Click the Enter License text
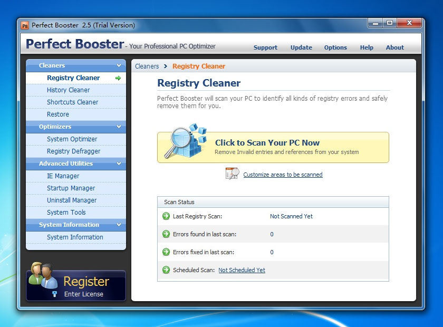This screenshot has width=443, height=327. tap(84, 294)
